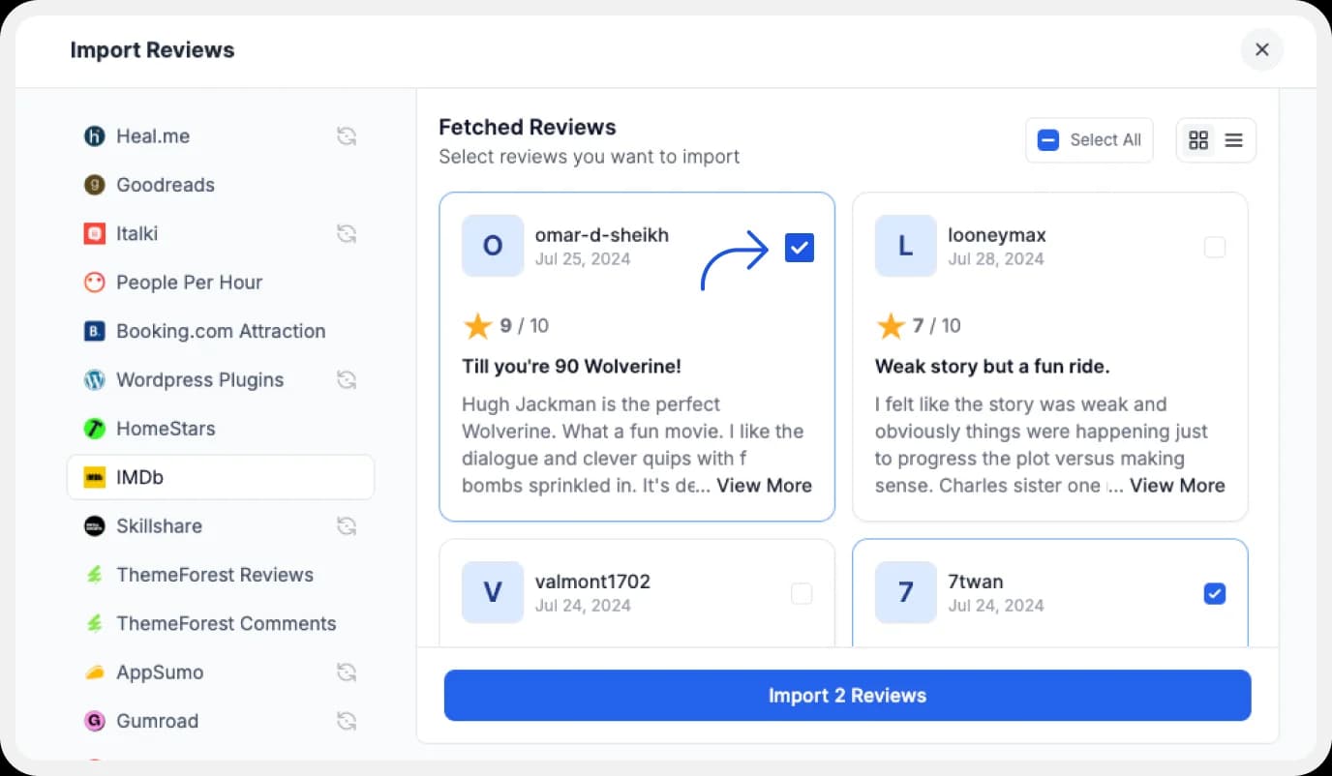The height and width of the screenshot is (776, 1332).
Task: Refresh the Skillshare review source
Action: (347, 525)
